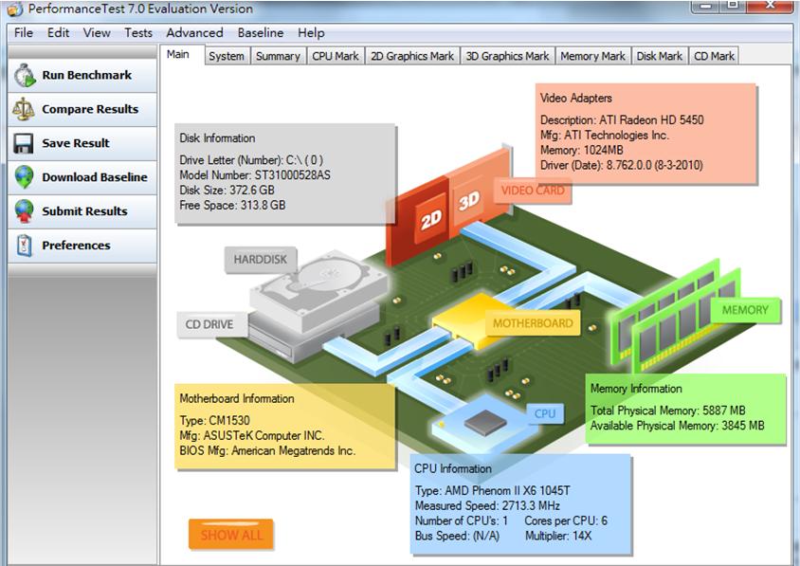
Task: Click the MEMORY label tag
Action: (x=745, y=310)
